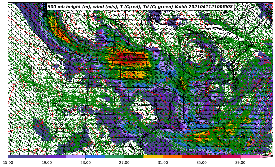Select the orange colorbar segment
The image size is (275, 167).
pyautogui.click(x=173, y=157)
